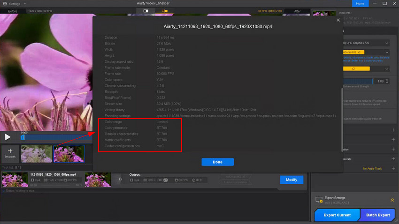Click the Encoding settings value text

point(246,116)
